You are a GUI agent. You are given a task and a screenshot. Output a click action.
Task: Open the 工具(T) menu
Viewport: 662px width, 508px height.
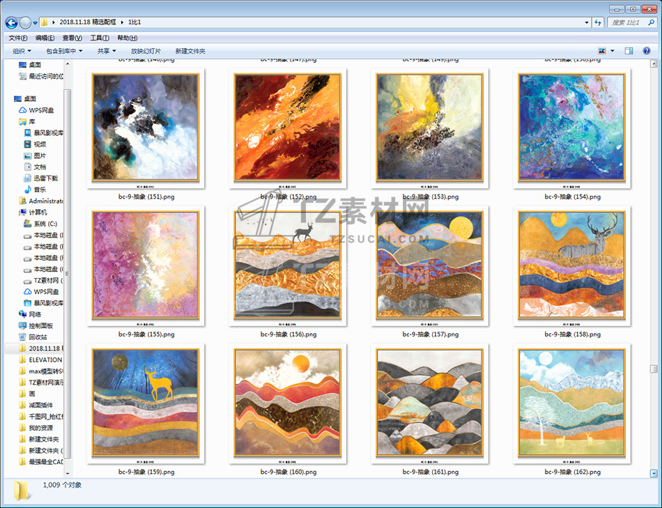click(100, 38)
